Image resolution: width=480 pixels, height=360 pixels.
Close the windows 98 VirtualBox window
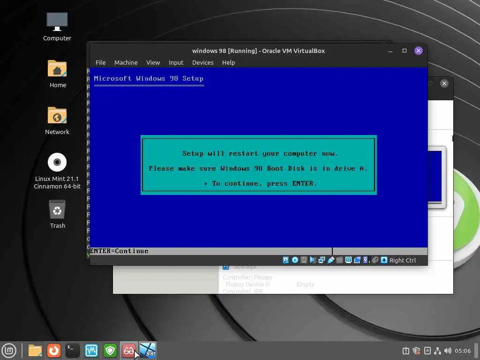click(419, 51)
